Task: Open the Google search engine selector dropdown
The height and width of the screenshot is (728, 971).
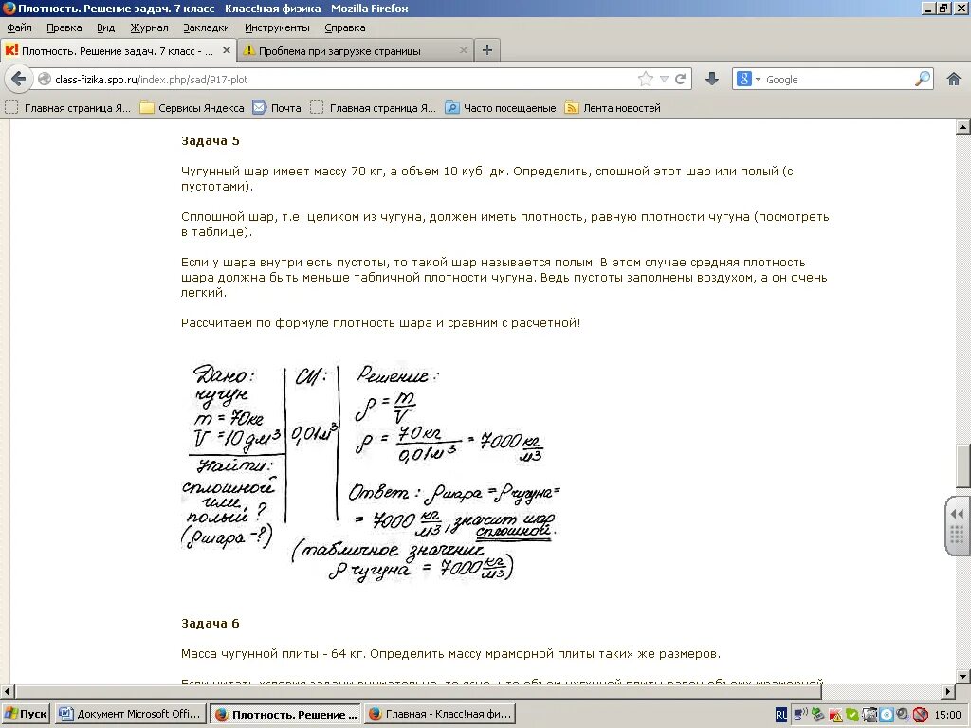Action: [x=749, y=79]
